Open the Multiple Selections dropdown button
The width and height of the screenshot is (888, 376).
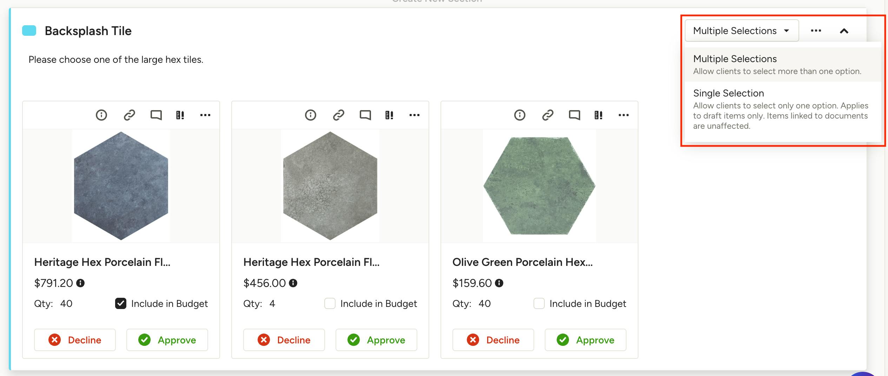point(742,31)
